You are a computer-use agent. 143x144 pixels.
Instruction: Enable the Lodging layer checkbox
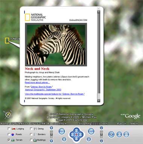pos(9,129)
